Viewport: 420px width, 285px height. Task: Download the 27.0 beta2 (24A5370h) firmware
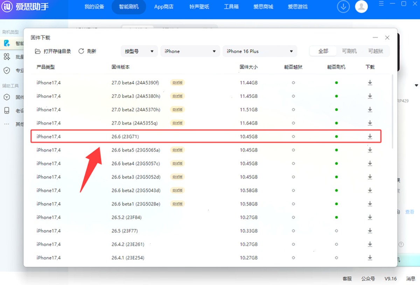click(370, 110)
